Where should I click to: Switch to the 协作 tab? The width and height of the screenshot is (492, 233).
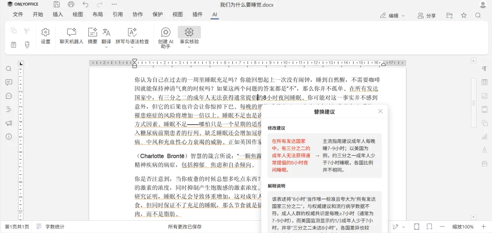point(138,15)
